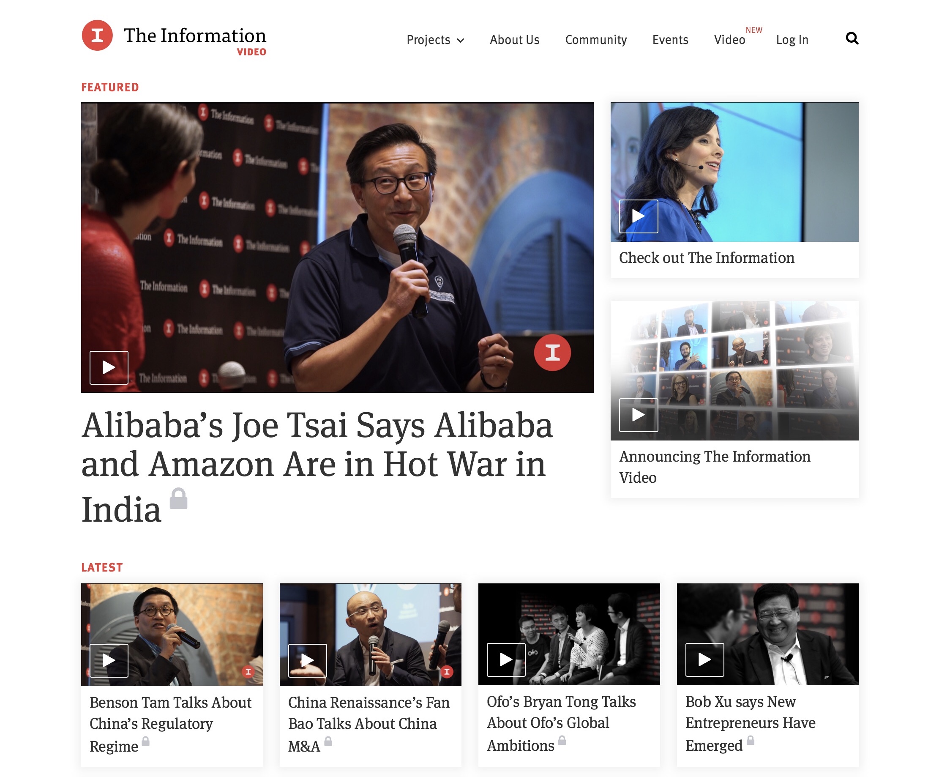This screenshot has width=939, height=777.
Task: Expand the Projects dropdown menu
Action: pyautogui.click(x=435, y=40)
